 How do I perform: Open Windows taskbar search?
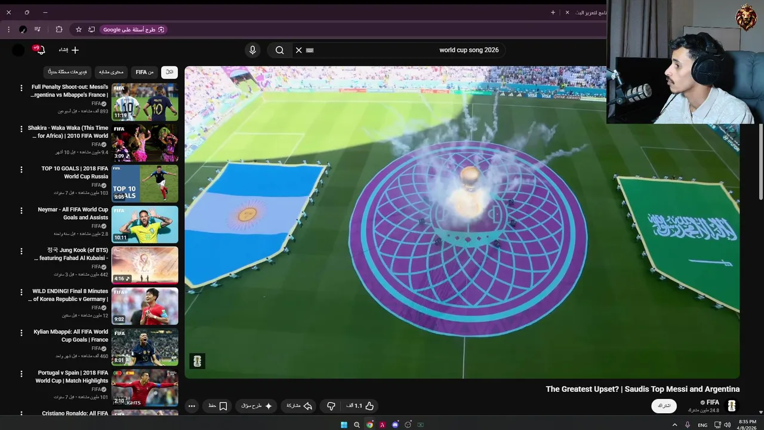pyautogui.click(x=357, y=425)
